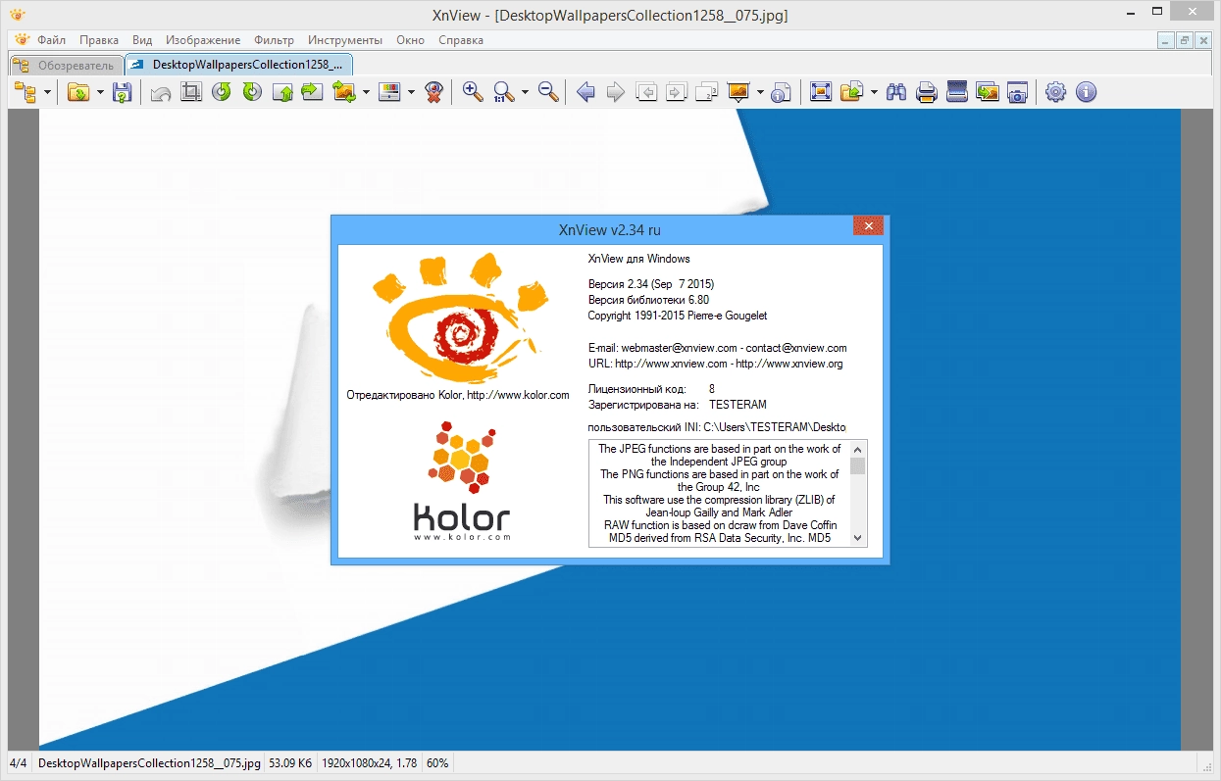This screenshot has width=1221, height=781.
Task: Close the XnView v2.34 ru about dialog
Action: (868, 226)
